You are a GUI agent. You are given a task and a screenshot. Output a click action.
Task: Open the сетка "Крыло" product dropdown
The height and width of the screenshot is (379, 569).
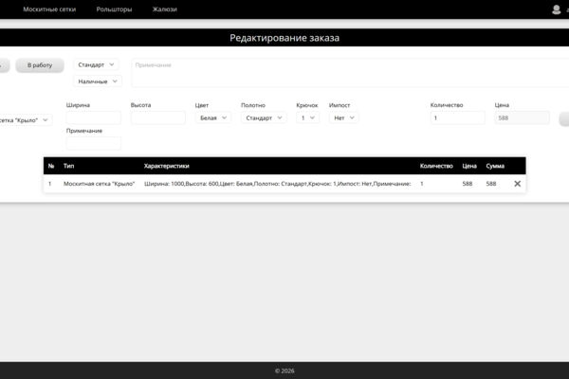pos(25,120)
